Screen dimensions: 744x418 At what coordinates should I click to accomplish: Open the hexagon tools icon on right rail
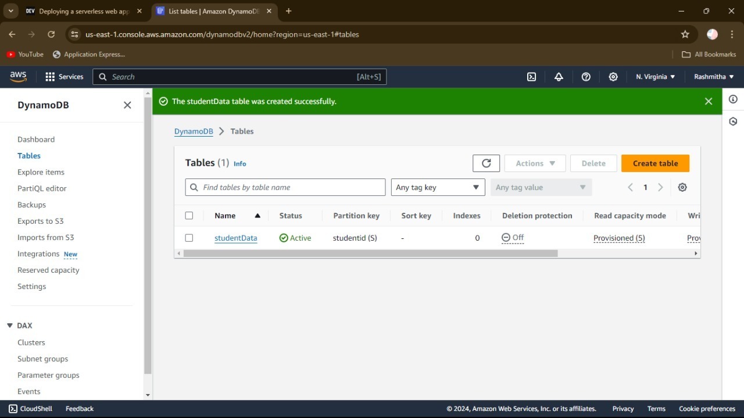pyautogui.click(x=733, y=122)
